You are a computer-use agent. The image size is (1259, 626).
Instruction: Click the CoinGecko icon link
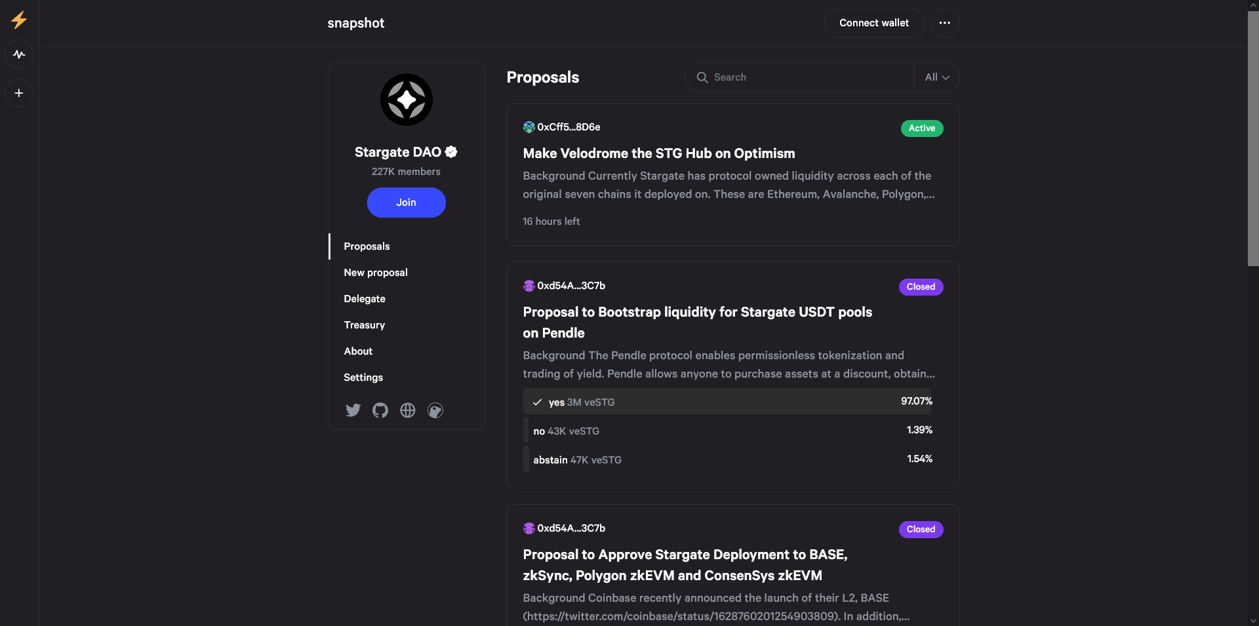click(435, 410)
